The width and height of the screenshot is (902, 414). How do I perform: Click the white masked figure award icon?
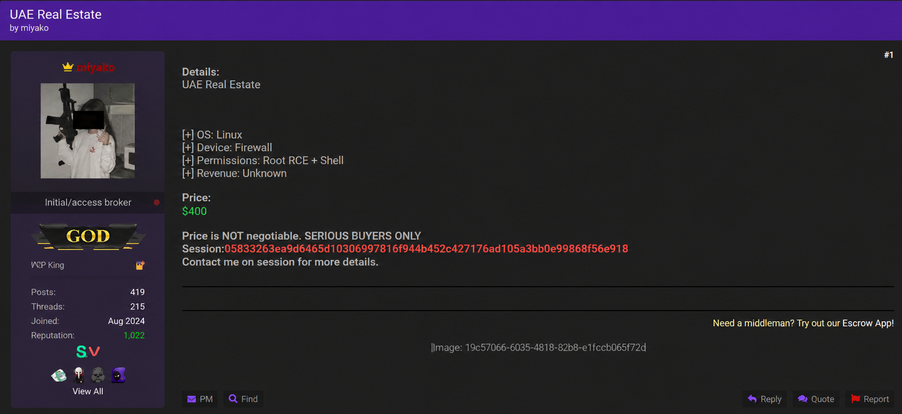pyautogui.click(x=78, y=375)
